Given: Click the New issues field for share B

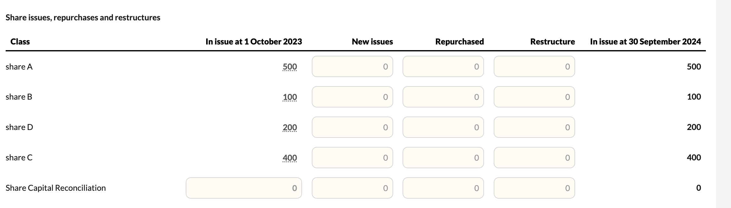Looking at the screenshot, I should 352,97.
